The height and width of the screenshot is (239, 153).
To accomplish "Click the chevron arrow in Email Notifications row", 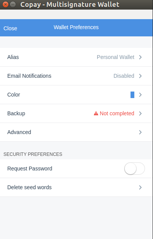I will (140, 76).
